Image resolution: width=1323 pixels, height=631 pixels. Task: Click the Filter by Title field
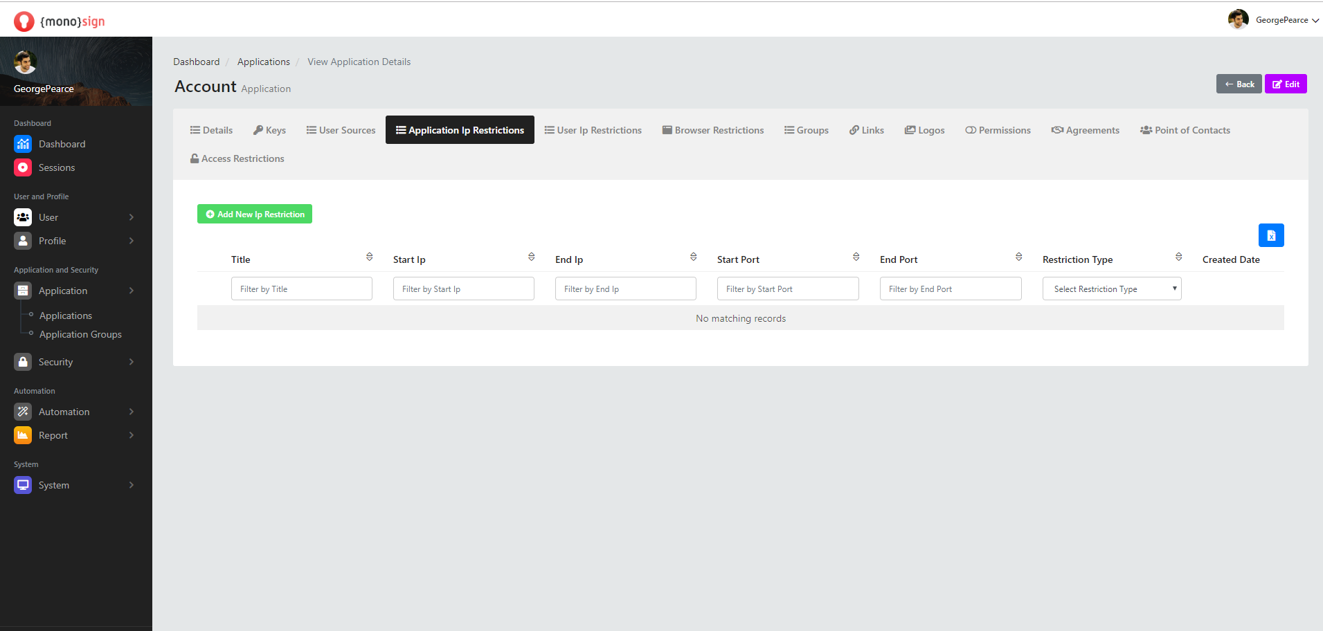302,289
